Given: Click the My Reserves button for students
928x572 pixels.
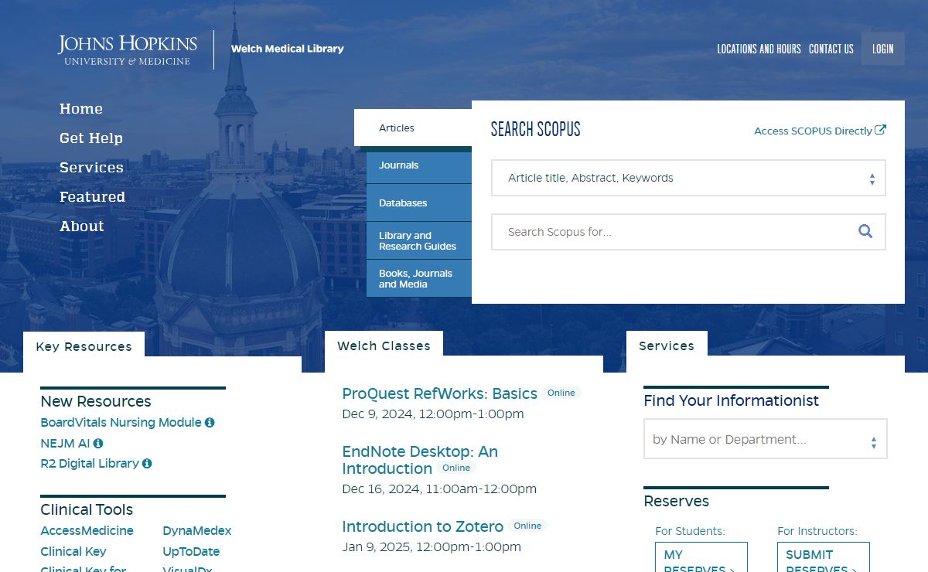Looking at the screenshot, I should pos(701,557).
